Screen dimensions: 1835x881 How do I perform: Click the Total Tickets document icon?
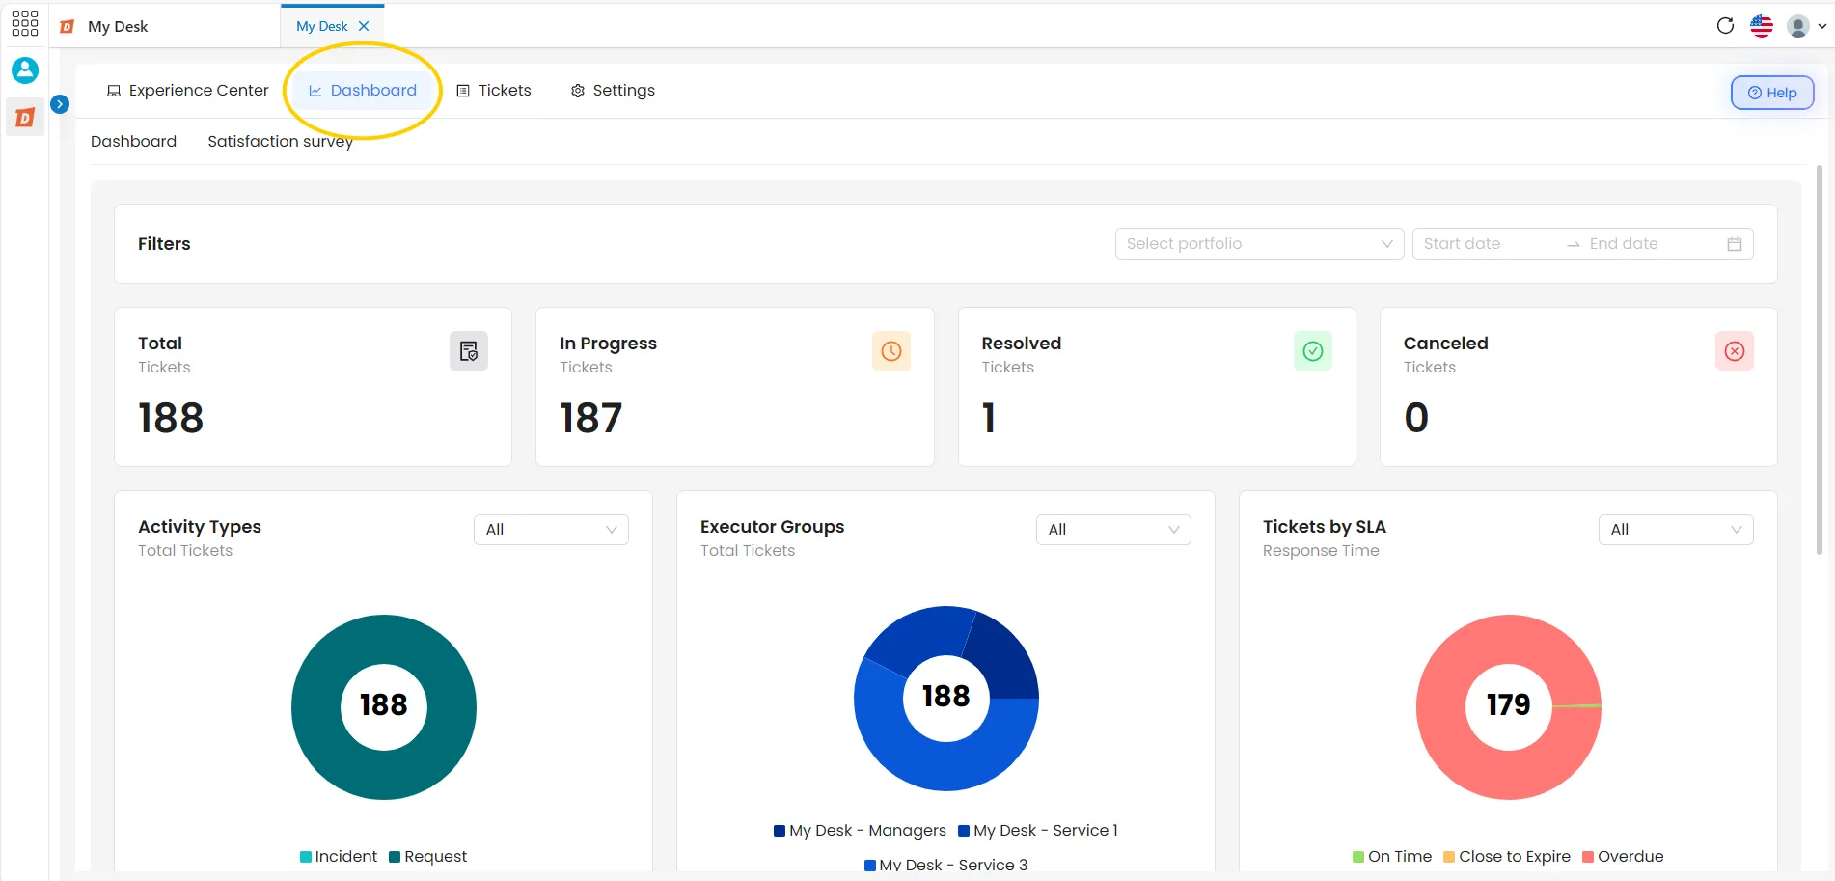coord(469,351)
